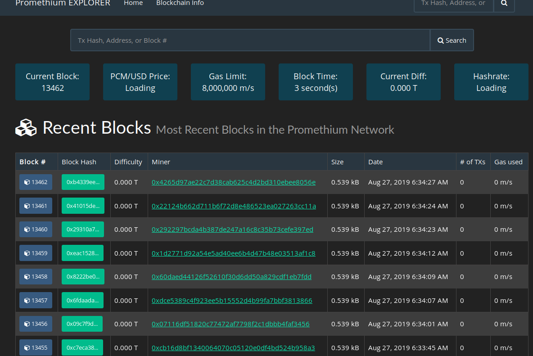Click the Hashrate card
Image resolution: width=533 pixels, height=356 pixels.
pyautogui.click(x=491, y=82)
